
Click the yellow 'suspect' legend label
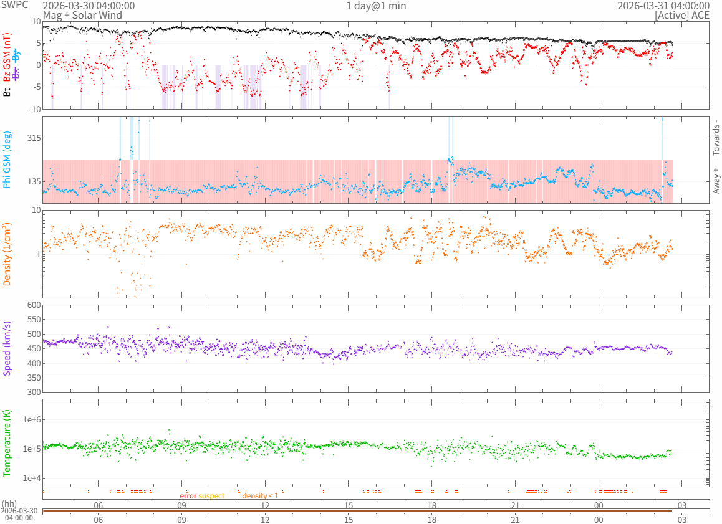(x=211, y=496)
